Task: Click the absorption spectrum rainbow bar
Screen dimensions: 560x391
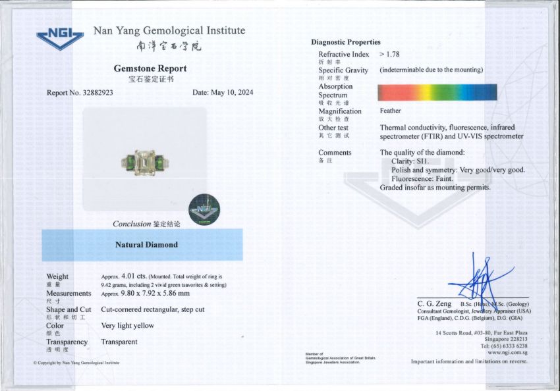Action: click(x=437, y=92)
